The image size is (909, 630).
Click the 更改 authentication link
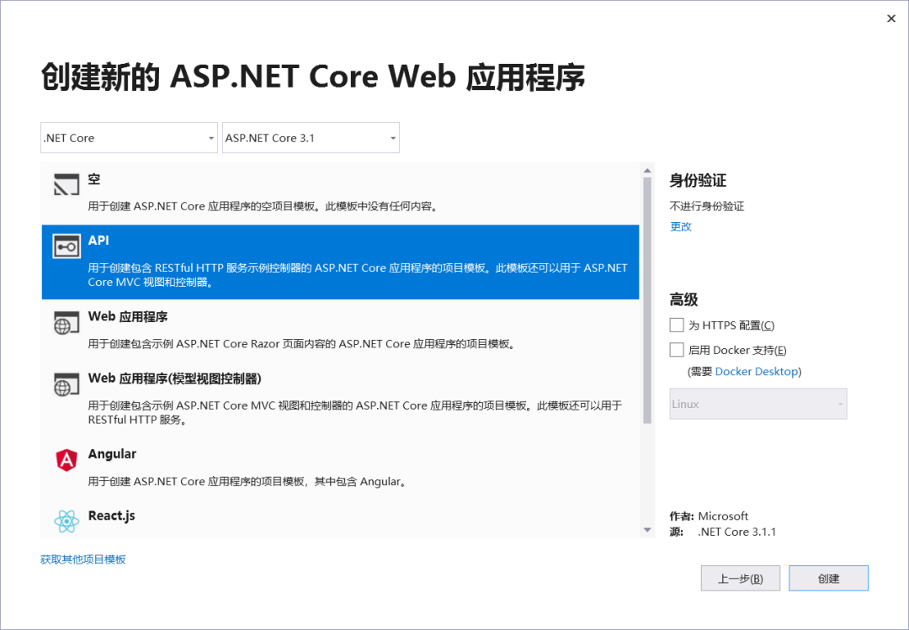(680, 226)
